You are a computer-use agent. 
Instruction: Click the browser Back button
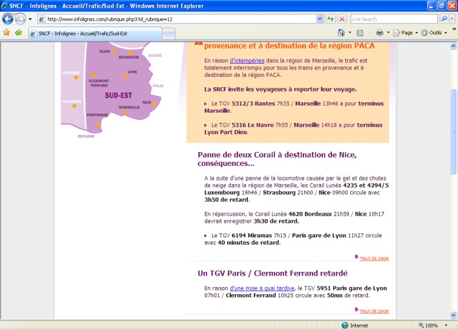pos(8,19)
